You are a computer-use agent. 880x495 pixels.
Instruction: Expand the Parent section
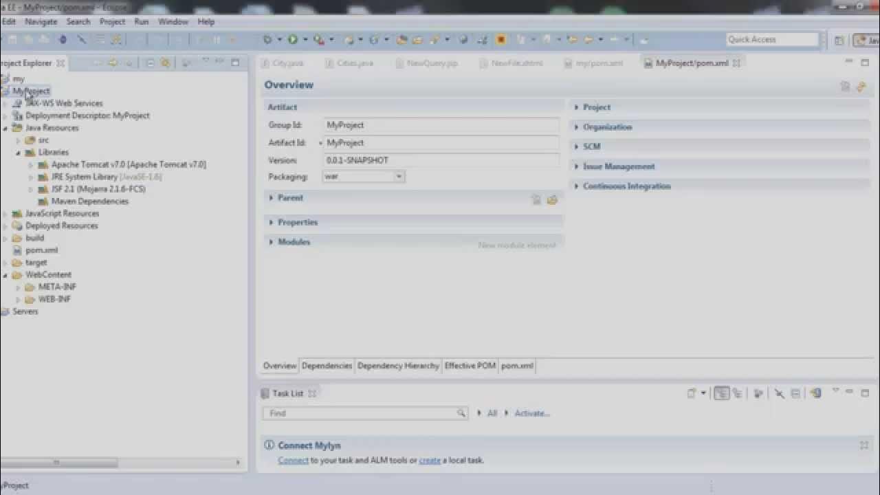pyautogui.click(x=272, y=198)
